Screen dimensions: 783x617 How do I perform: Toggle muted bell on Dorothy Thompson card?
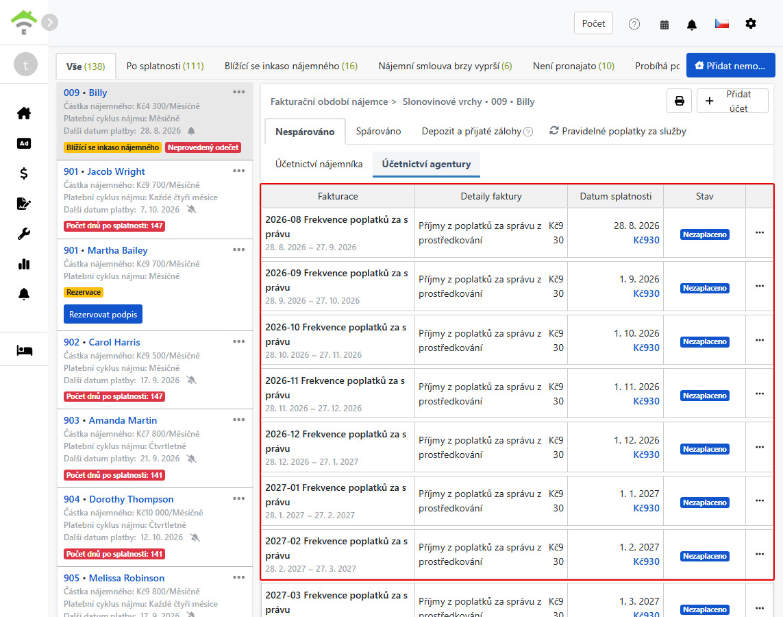195,537
